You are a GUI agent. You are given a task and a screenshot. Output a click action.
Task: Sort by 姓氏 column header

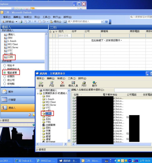pyautogui.click(x=65, y=31)
